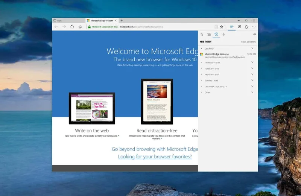Click the Write on the web heading
The height and width of the screenshot is (196, 301).
[x=92, y=131]
